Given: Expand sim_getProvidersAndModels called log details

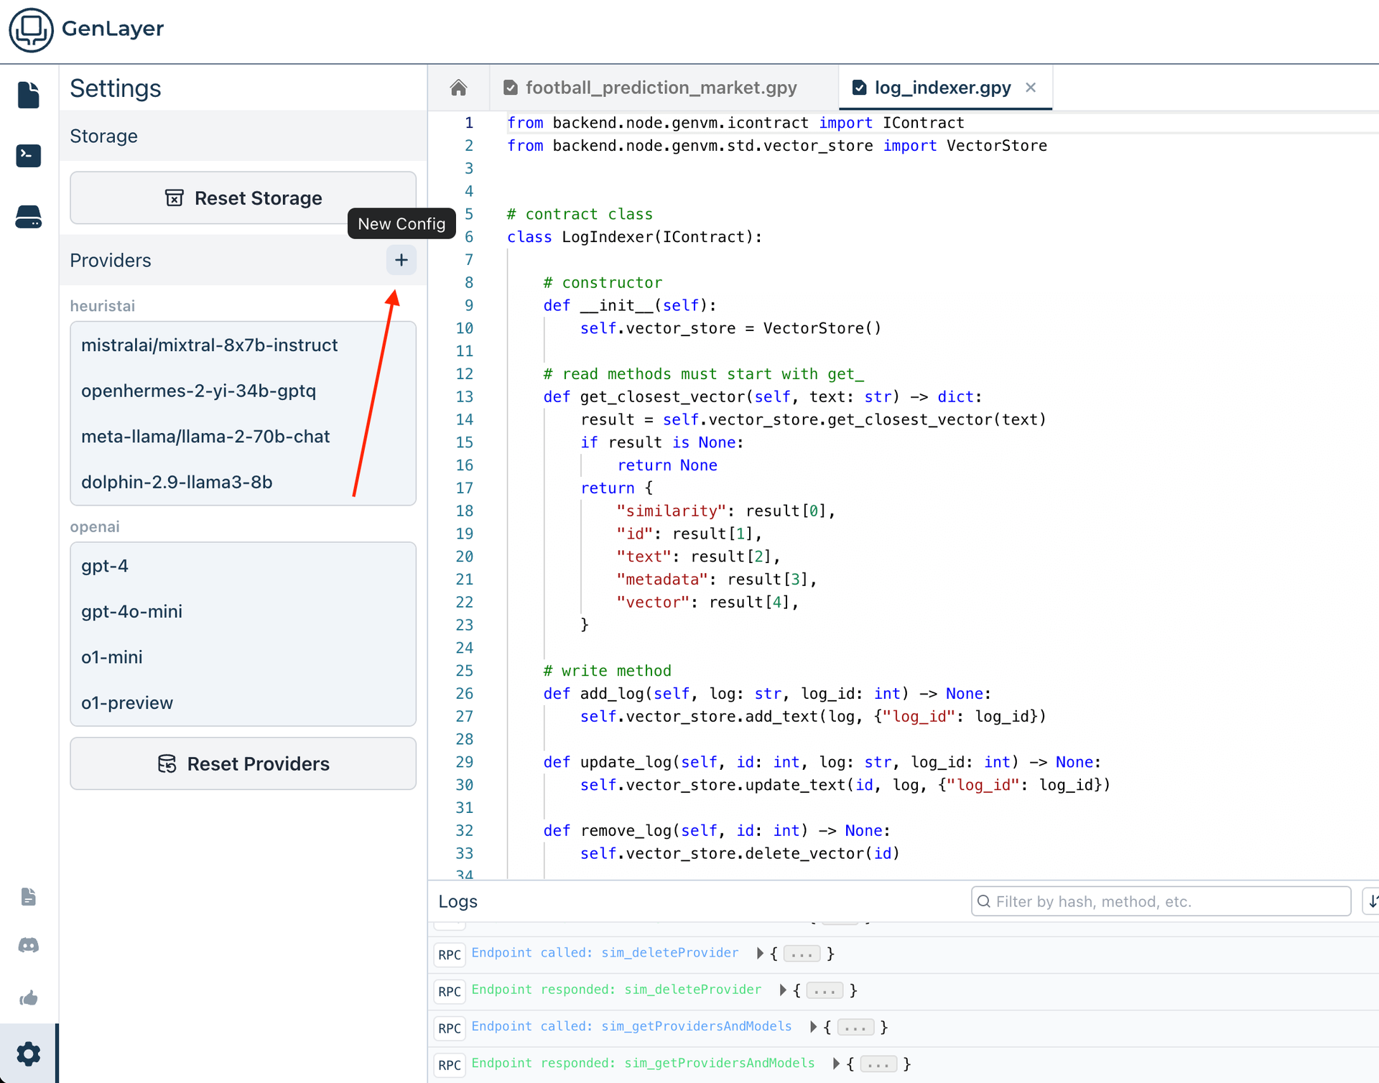Looking at the screenshot, I should [x=813, y=1027].
